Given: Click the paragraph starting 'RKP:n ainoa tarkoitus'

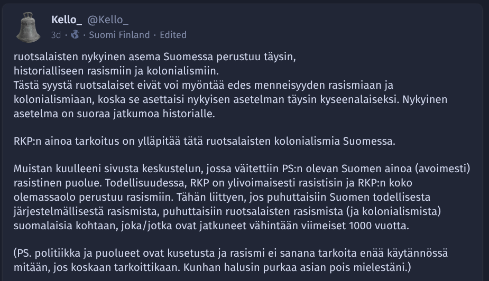Looking at the screenshot, I should 205,141.
